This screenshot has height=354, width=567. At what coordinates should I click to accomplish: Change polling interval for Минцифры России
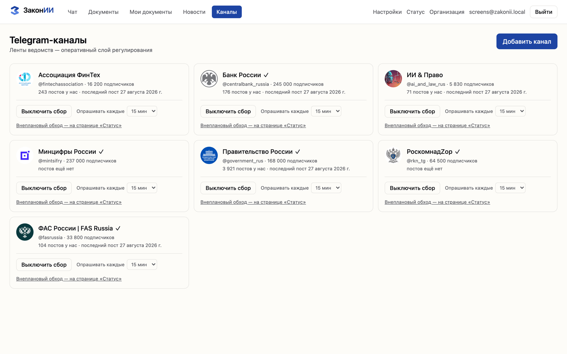(x=142, y=188)
